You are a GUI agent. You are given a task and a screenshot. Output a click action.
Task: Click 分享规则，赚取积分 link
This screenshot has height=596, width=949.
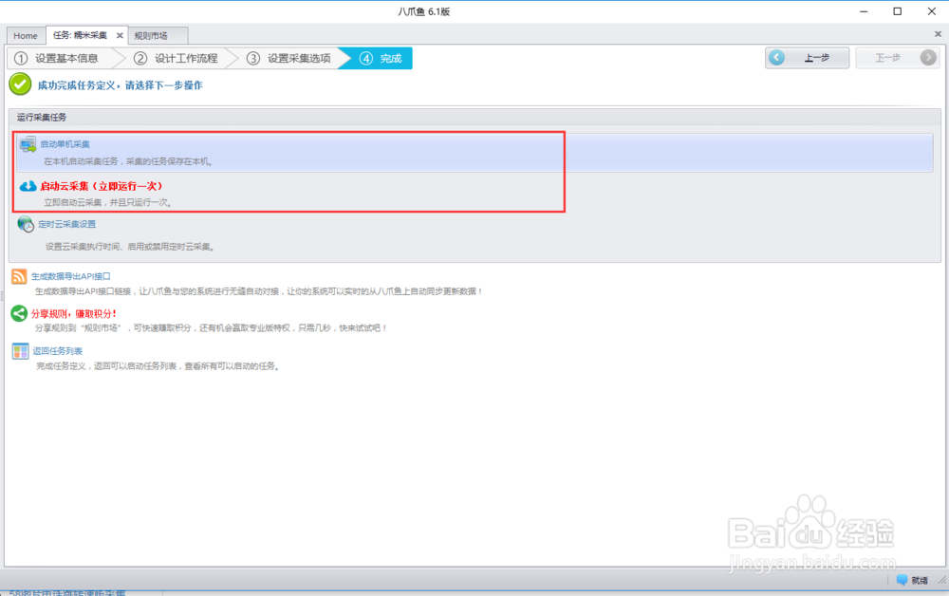click(x=74, y=313)
